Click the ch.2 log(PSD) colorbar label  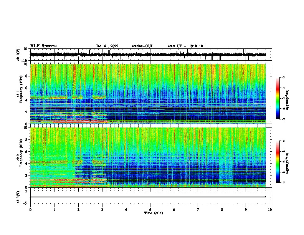coord(287,163)
